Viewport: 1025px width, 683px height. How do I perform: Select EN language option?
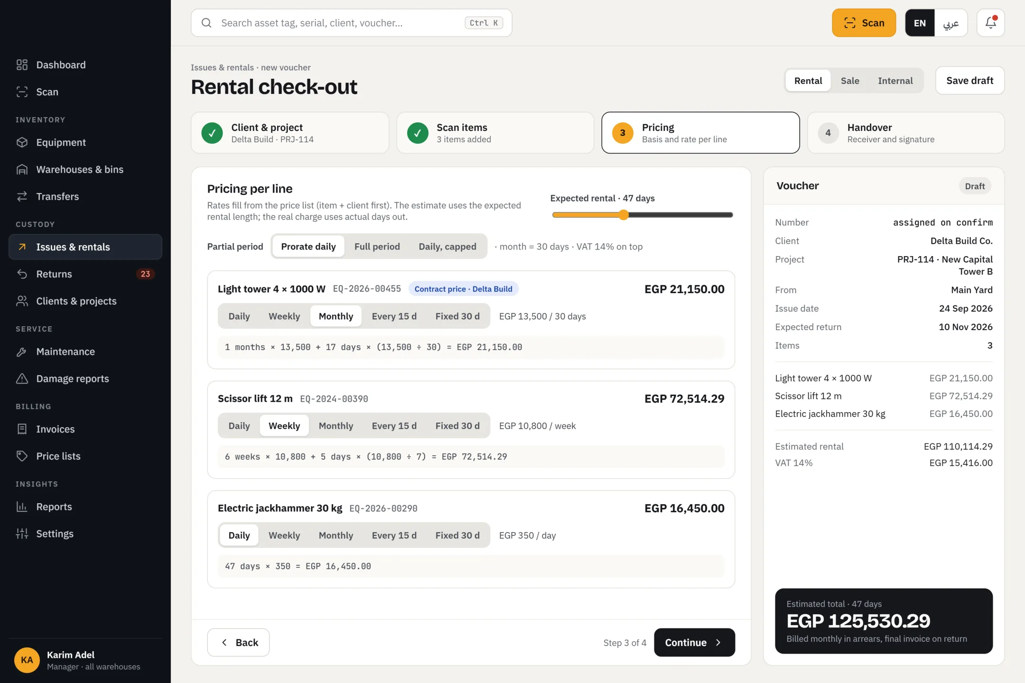(x=920, y=23)
